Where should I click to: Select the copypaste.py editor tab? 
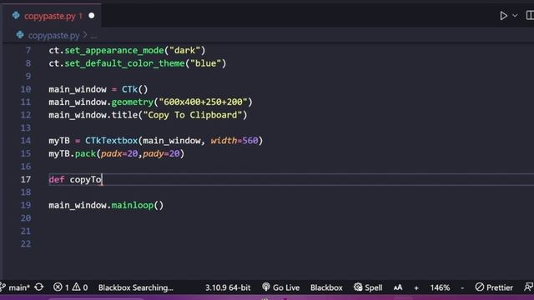(52, 16)
